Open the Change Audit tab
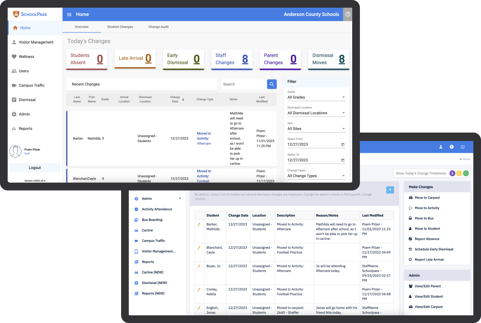This screenshot has width=481, height=323. (158, 27)
